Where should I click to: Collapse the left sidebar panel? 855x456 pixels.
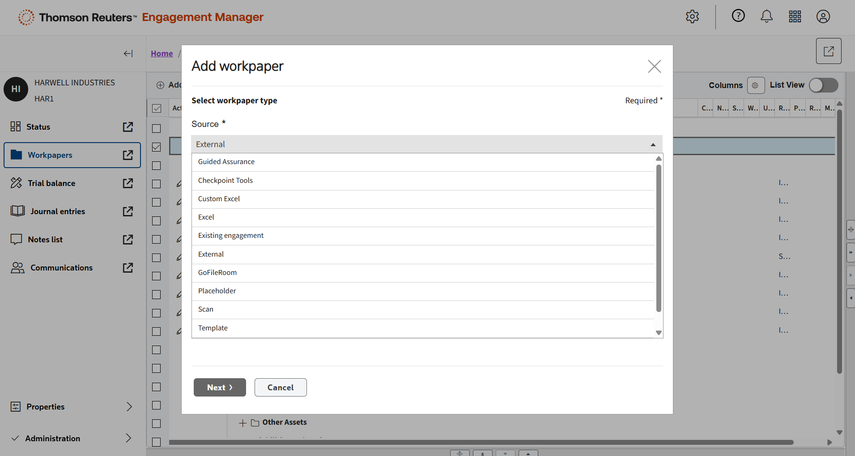click(128, 54)
